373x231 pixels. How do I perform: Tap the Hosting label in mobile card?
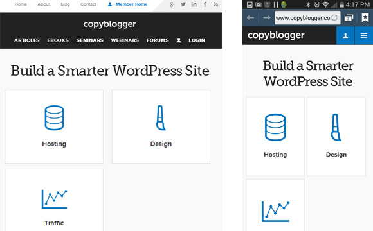click(275, 155)
